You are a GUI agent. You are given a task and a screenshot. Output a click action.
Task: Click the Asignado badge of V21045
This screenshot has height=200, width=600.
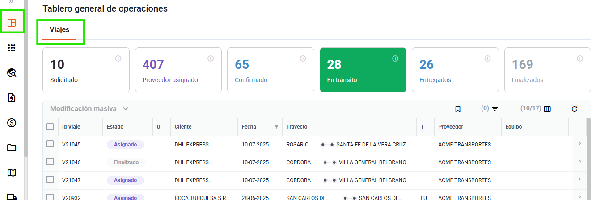[125, 145]
